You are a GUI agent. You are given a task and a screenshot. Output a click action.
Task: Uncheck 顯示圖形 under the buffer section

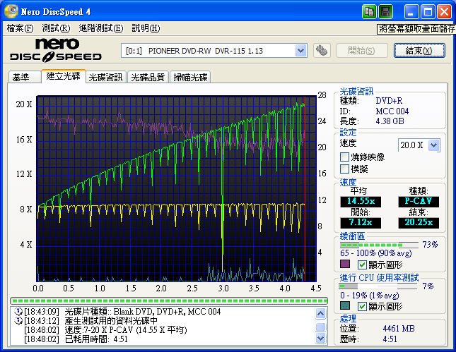[362, 265]
